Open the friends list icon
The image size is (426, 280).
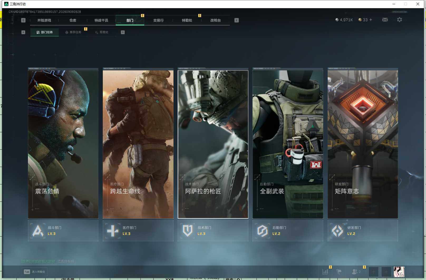[x=355, y=272]
